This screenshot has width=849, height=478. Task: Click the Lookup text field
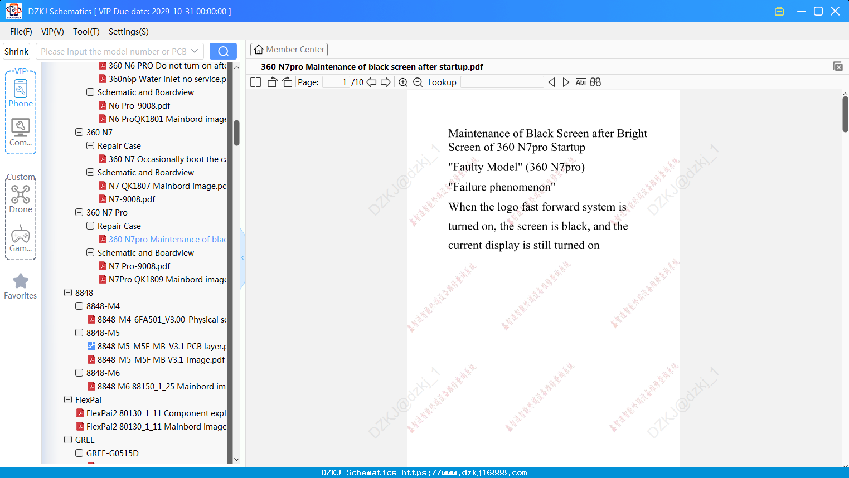(502, 82)
